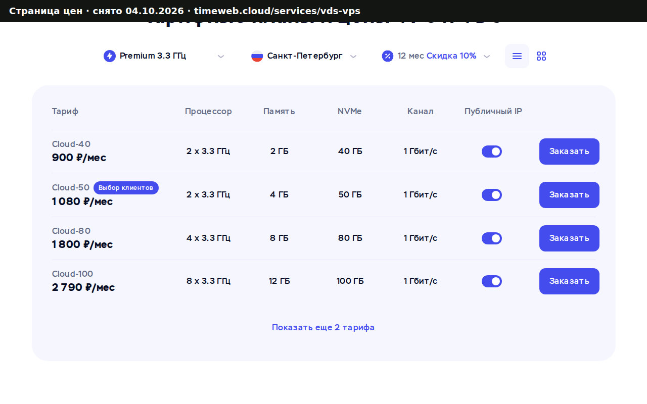Order the Cloud-100 plan with Заказать
Image resolution: width=647 pixels, height=404 pixels.
pos(569,281)
